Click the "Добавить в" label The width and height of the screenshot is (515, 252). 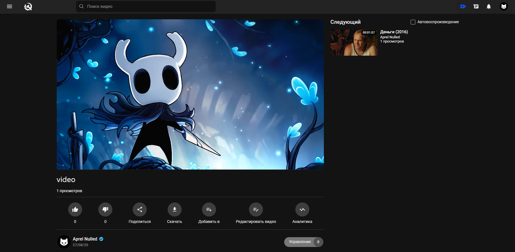pos(209,222)
